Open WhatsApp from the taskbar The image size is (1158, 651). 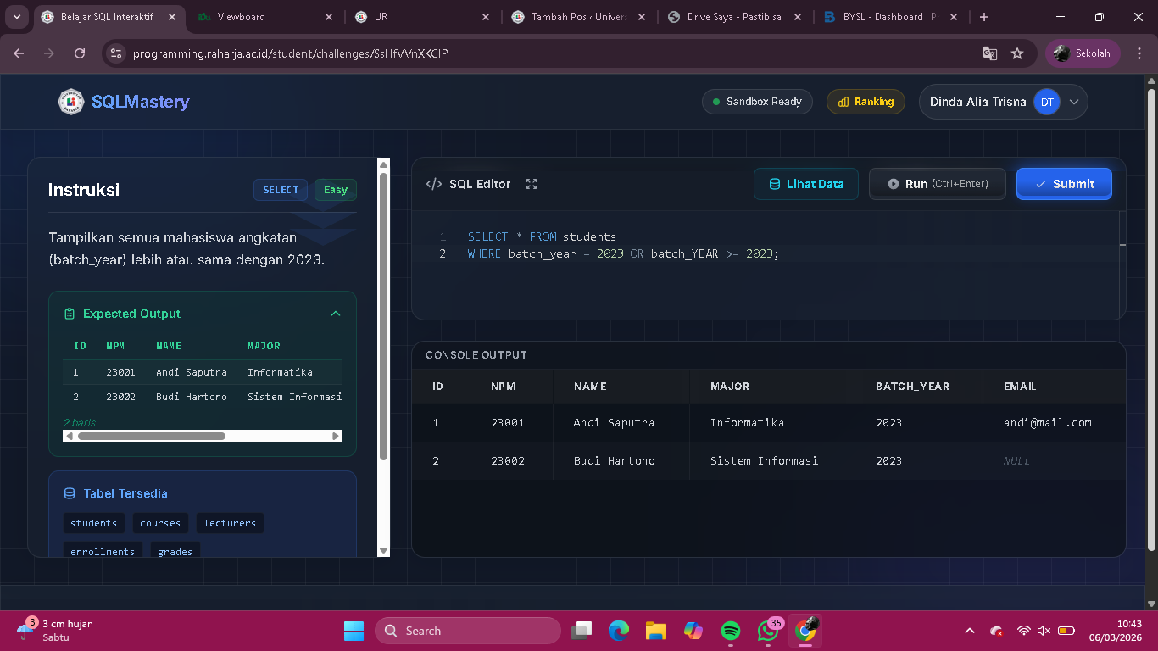pos(768,631)
